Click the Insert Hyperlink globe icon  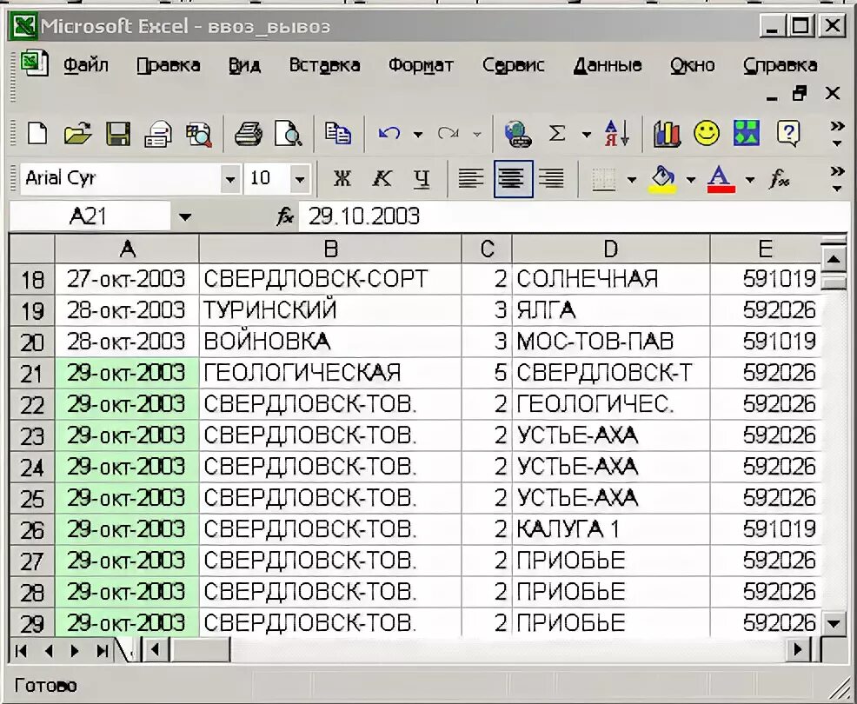tap(517, 133)
